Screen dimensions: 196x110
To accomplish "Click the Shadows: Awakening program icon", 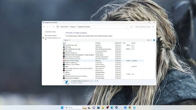I will pyautogui.click(x=64, y=63).
